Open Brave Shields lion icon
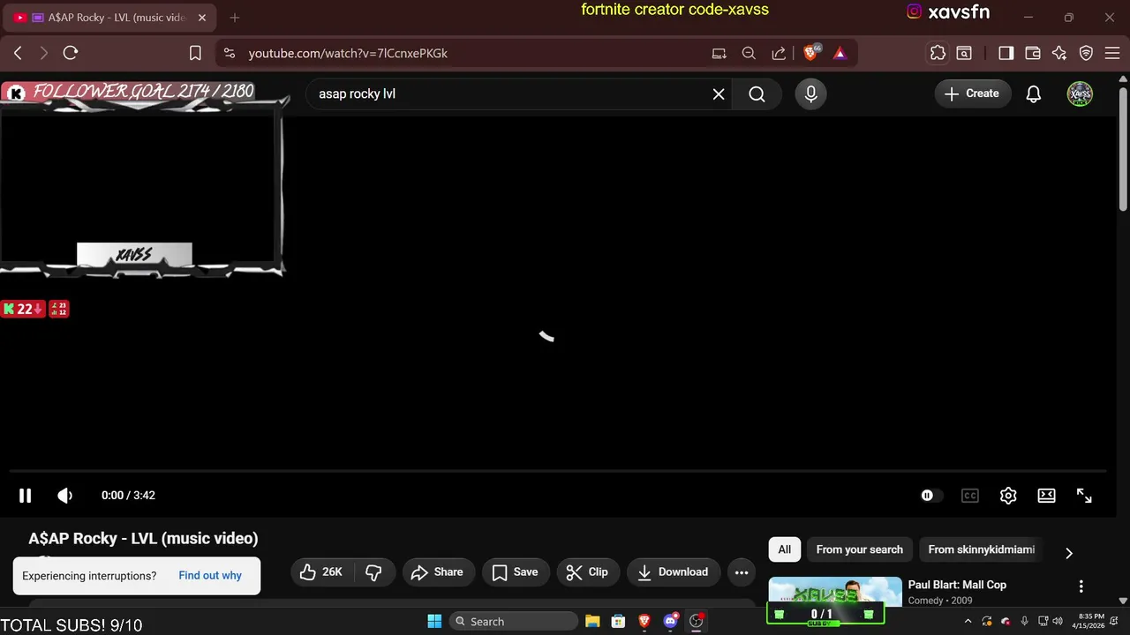 [x=811, y=53]
